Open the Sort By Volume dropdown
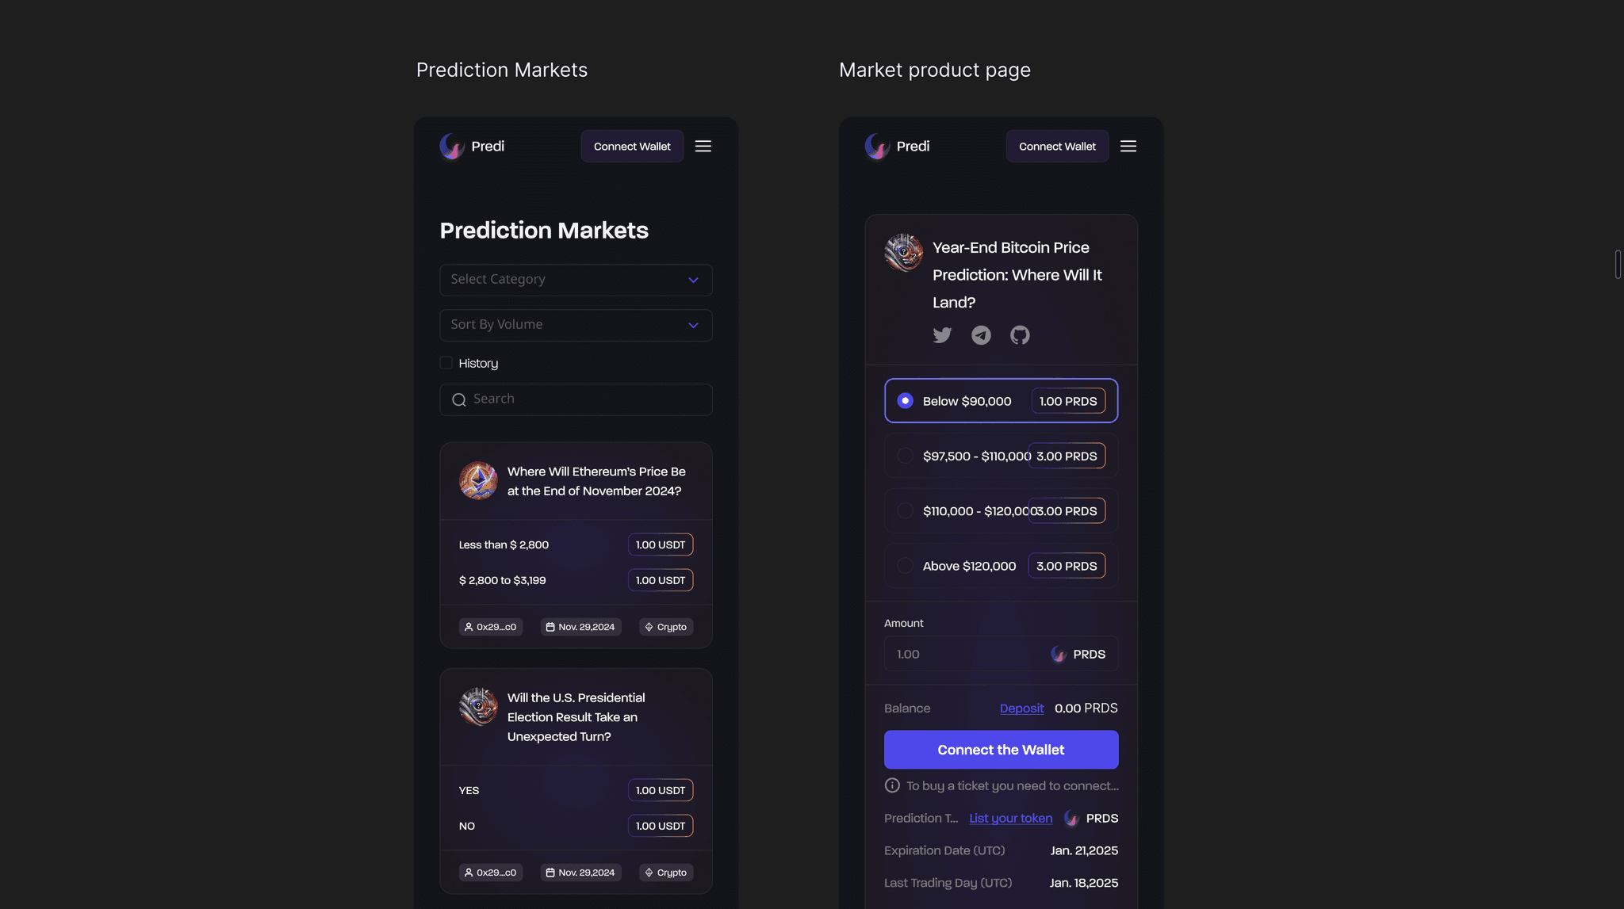The width and height of the screenshot is (1624, 909). point(576,325)
